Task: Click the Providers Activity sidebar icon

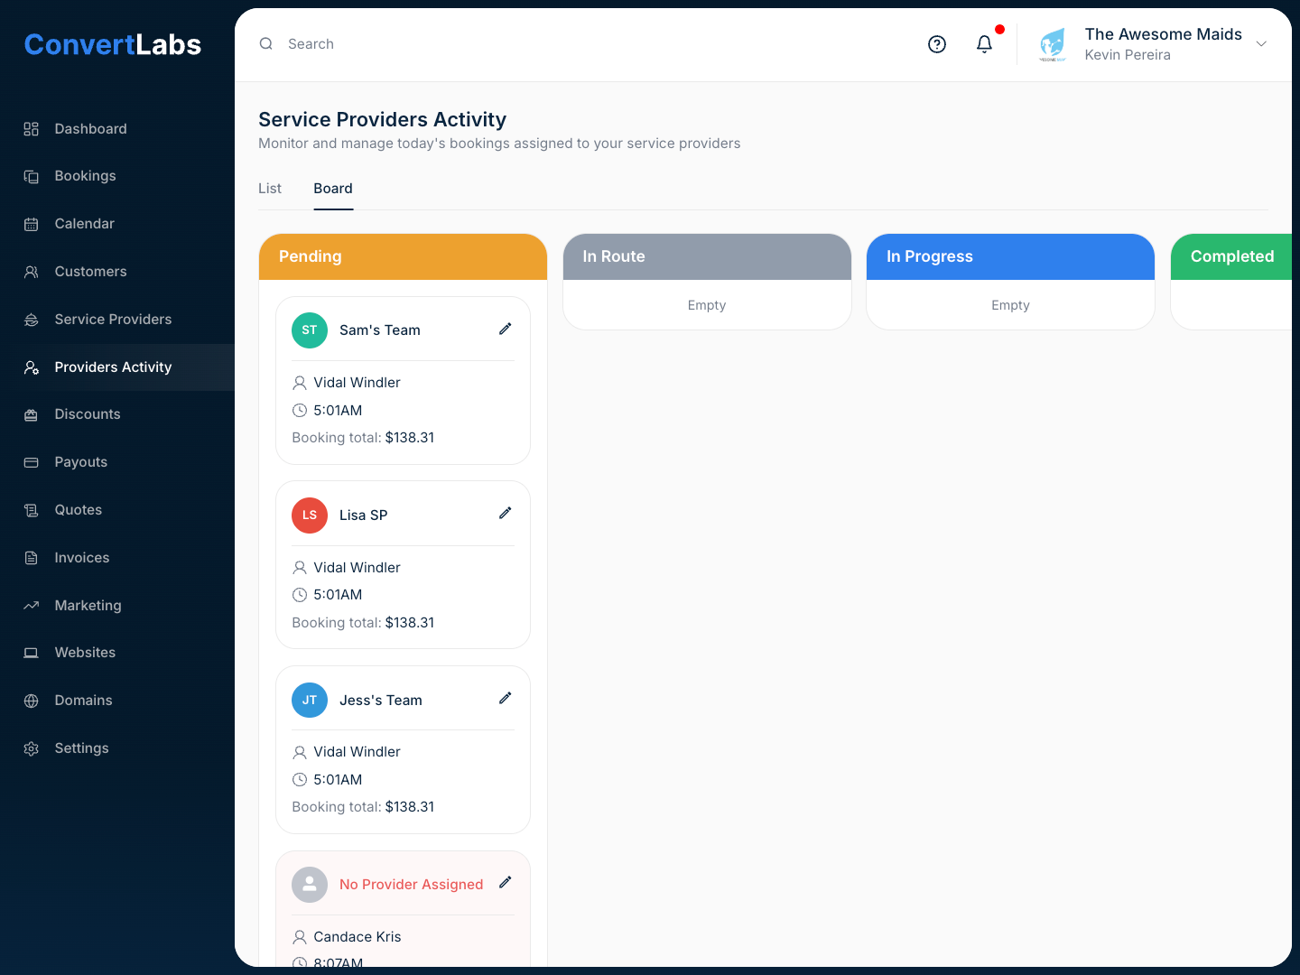Action: 32,367
